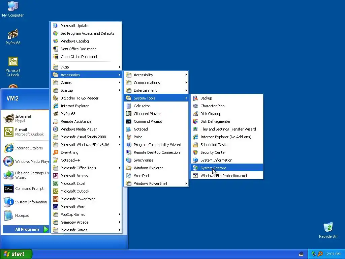Viewport: 345px width, 259px height.
Task: Expand the Accessibility submenu arrow
Action: (x=186, y=75)
